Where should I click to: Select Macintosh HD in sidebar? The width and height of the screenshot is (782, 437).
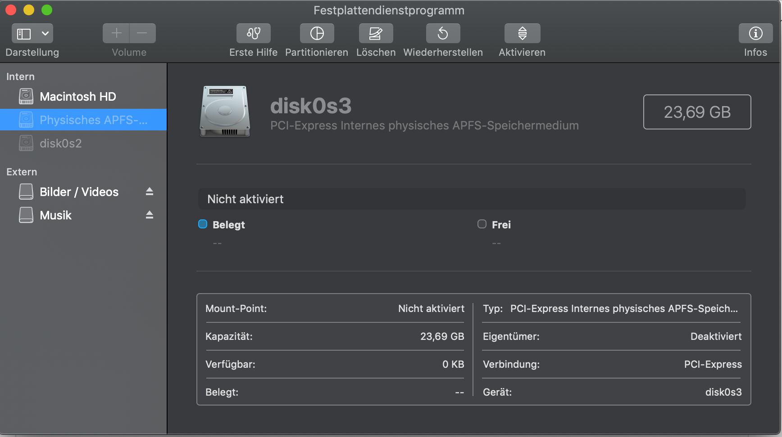pos(77,97)
